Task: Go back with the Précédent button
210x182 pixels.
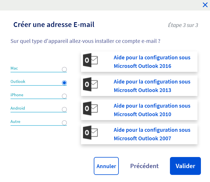Action: tap(144, 166)
